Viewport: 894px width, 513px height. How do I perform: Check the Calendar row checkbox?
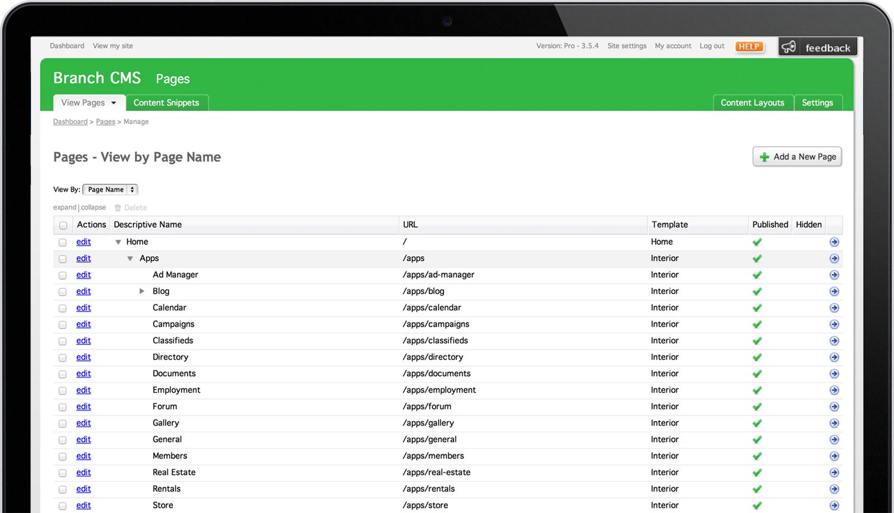tap(63, 309)
